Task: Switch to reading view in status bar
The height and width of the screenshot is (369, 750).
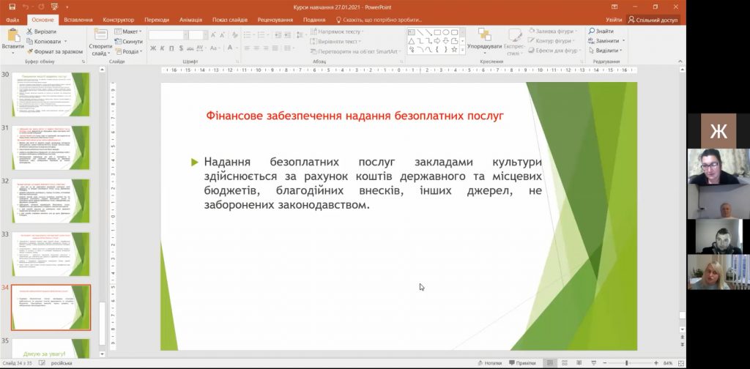Action: point(578,363)
